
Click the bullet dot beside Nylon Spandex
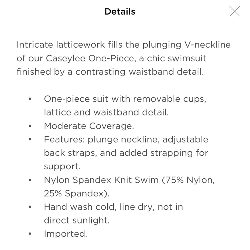click(30, 180)
